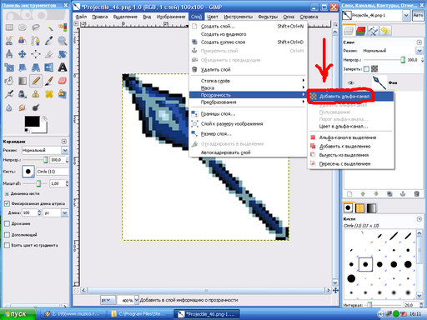Click the Авто button

[418, 15]
